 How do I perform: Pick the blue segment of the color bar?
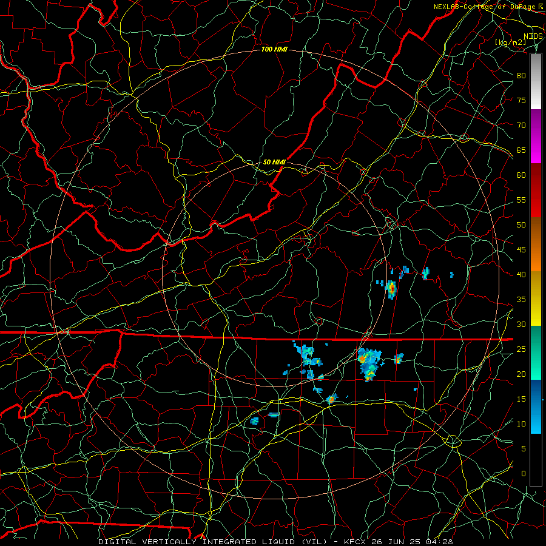pos(536,406)
